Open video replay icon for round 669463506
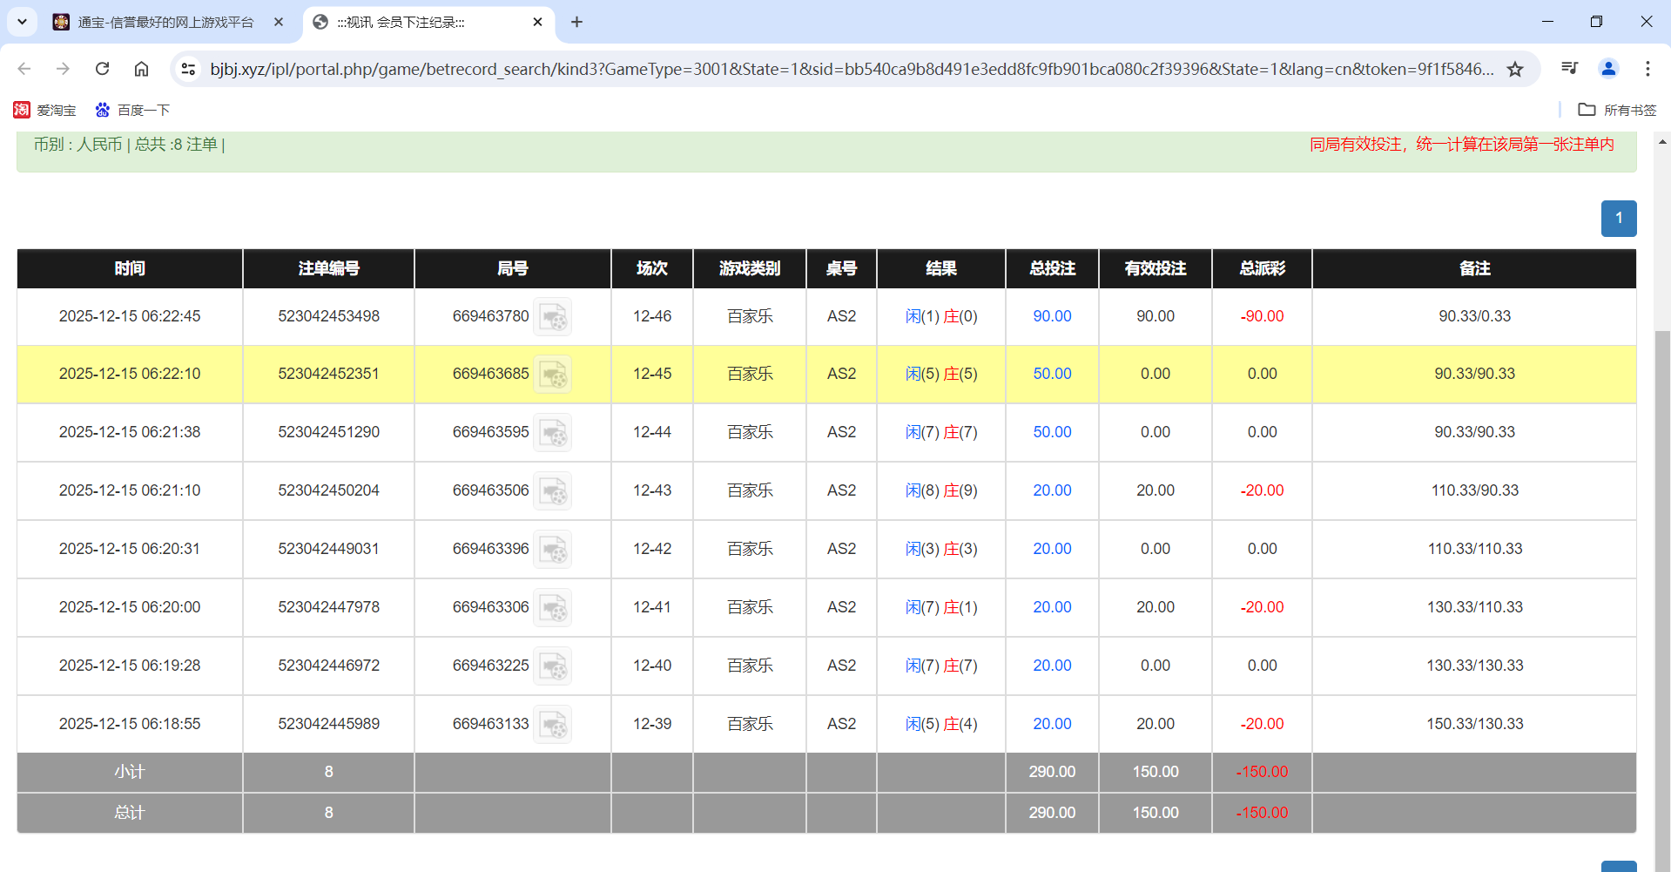The width and height of the screenshot is (1671, 872). pos(552,491)
